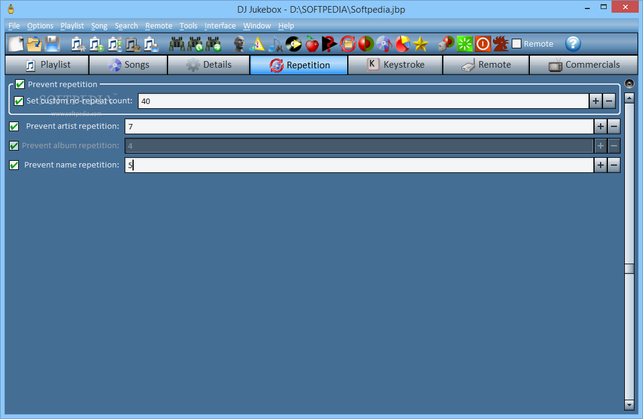This screenshot has height=419, width=643.
Task: Click the green starburst icon
Action: tap(465, 44)
